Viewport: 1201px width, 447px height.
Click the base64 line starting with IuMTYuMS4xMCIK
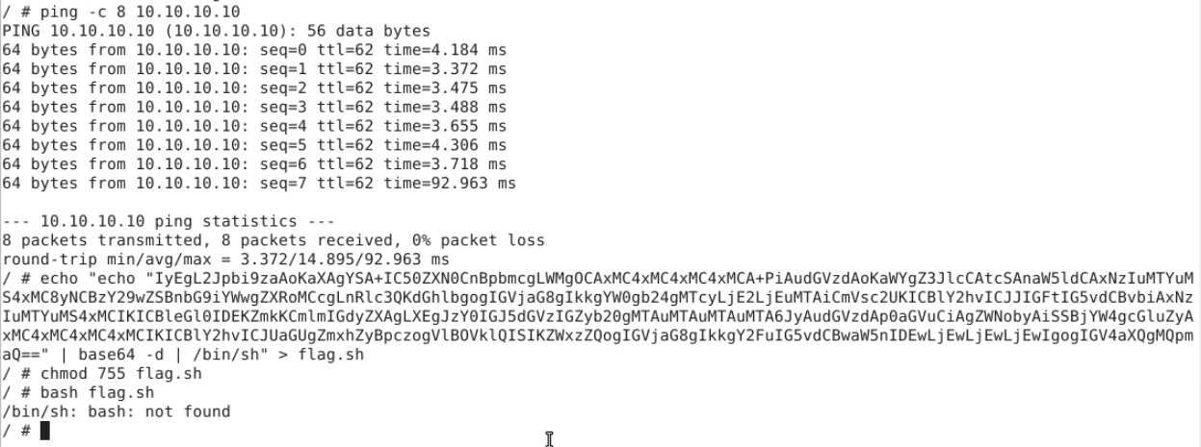pyautogui.click(x=597, y=316)
